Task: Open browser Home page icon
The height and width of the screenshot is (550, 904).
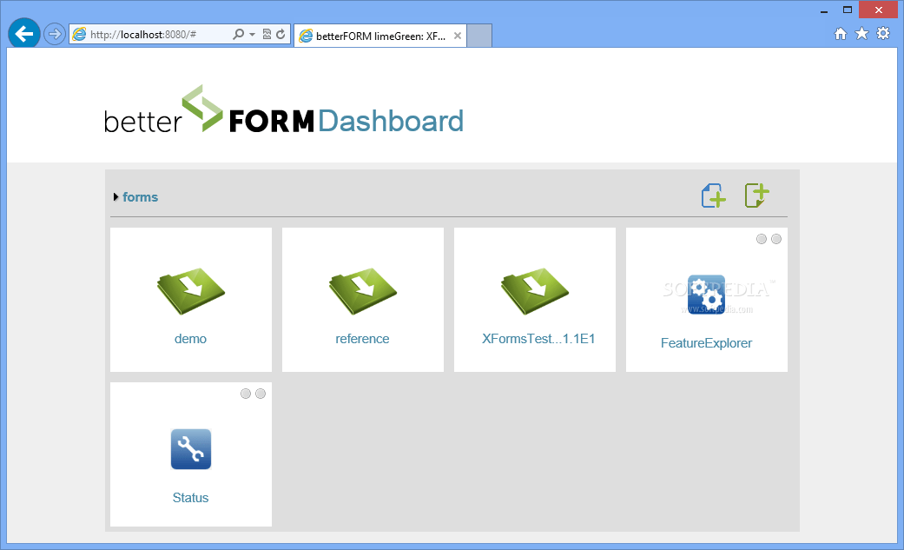Action: click(x=841, y=34)
